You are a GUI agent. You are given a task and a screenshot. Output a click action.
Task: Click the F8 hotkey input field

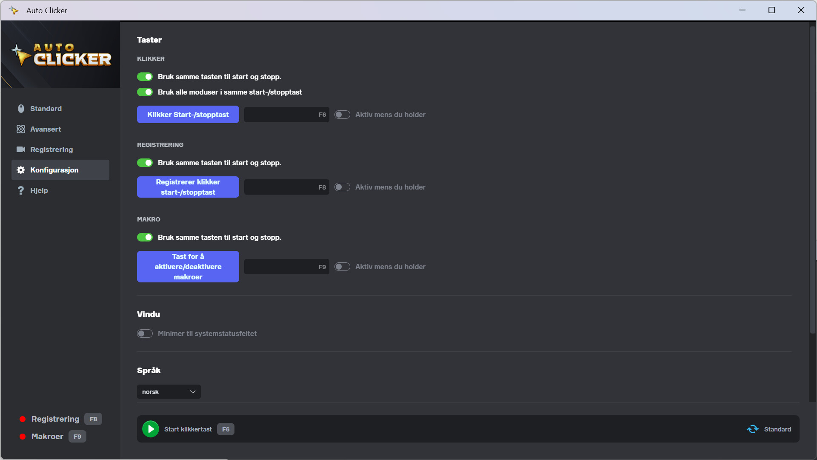coord(287,187)
